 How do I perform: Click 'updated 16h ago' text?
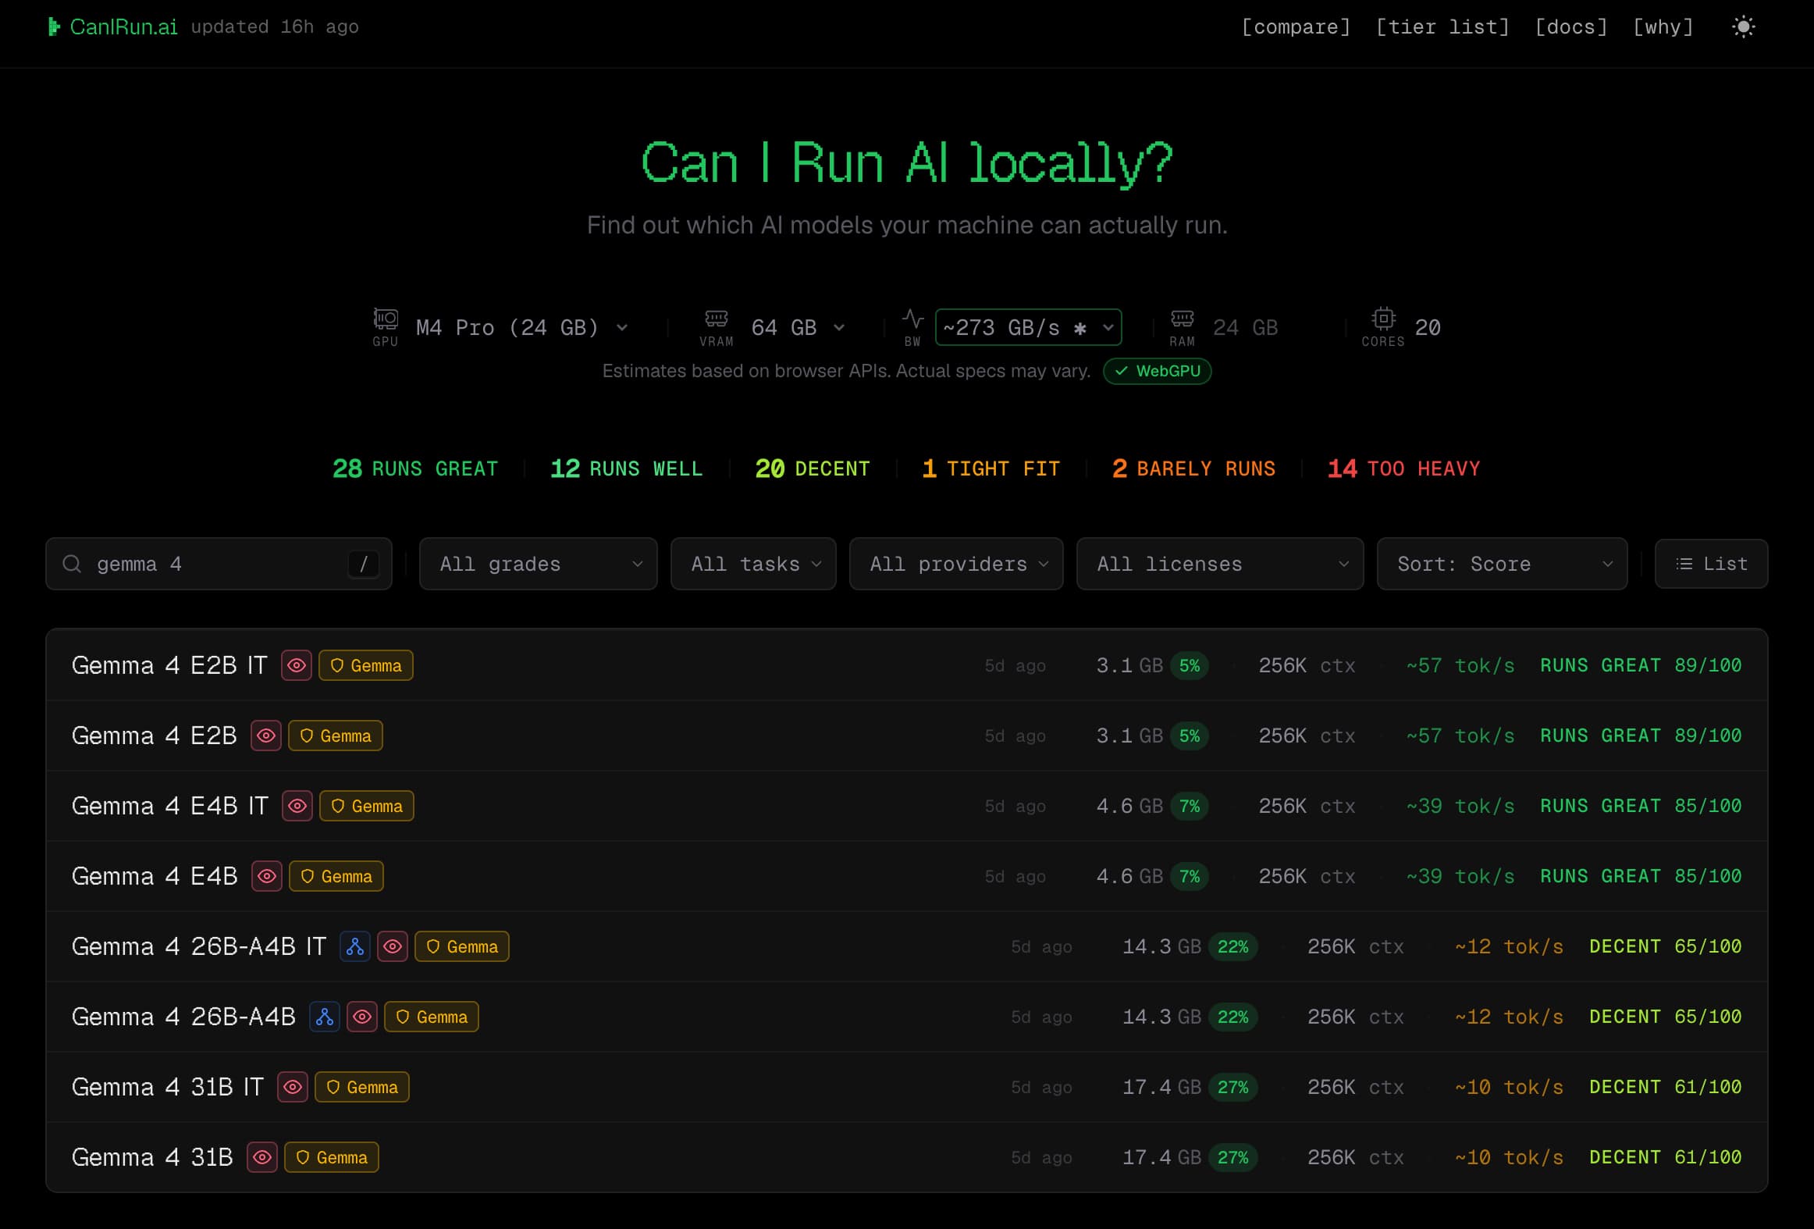click(x=275, y=27)
